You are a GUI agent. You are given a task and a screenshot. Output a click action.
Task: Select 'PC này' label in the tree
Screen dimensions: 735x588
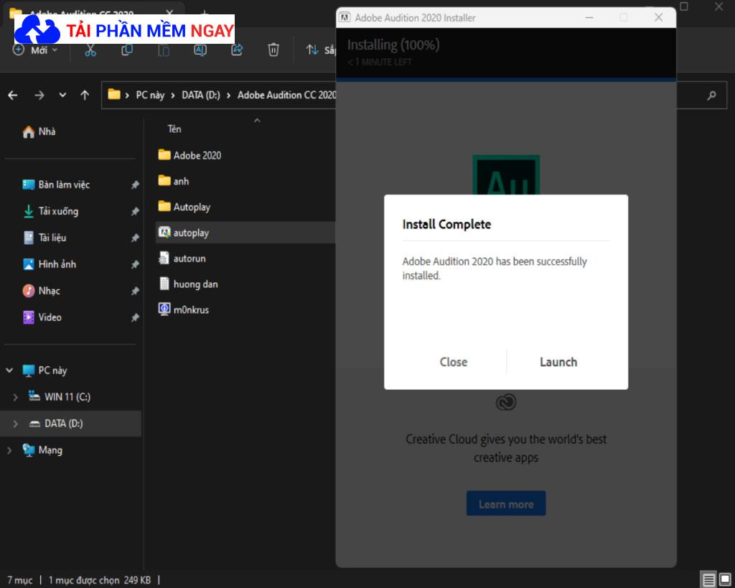tap(52, 370)
